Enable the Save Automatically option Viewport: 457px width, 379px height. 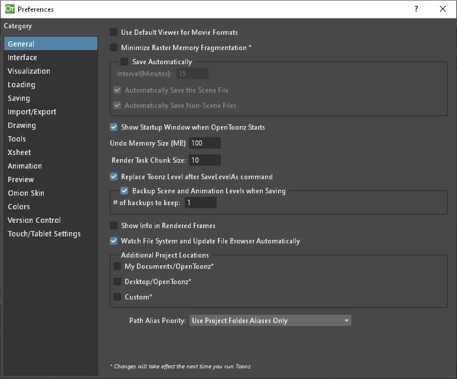(125, 62)
